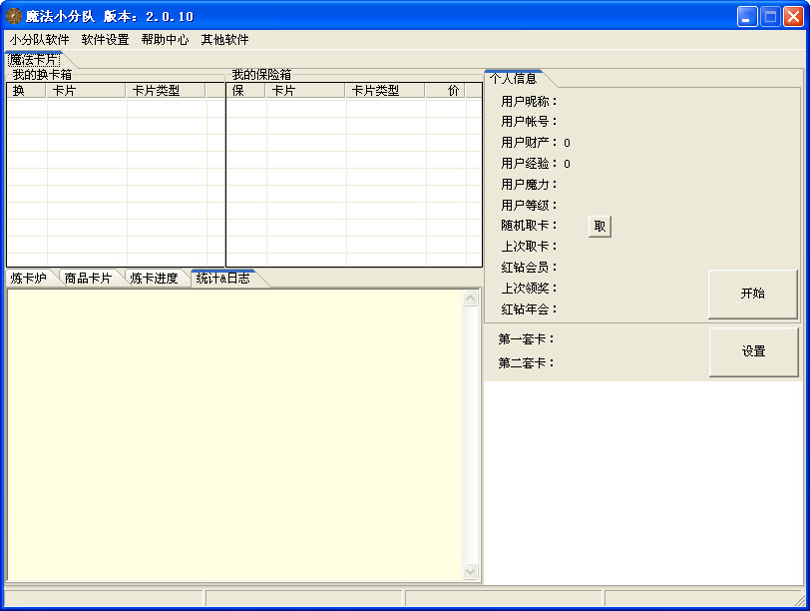
Task: Close the 魔法小分队 window
Action: click(x=793, y=17)
